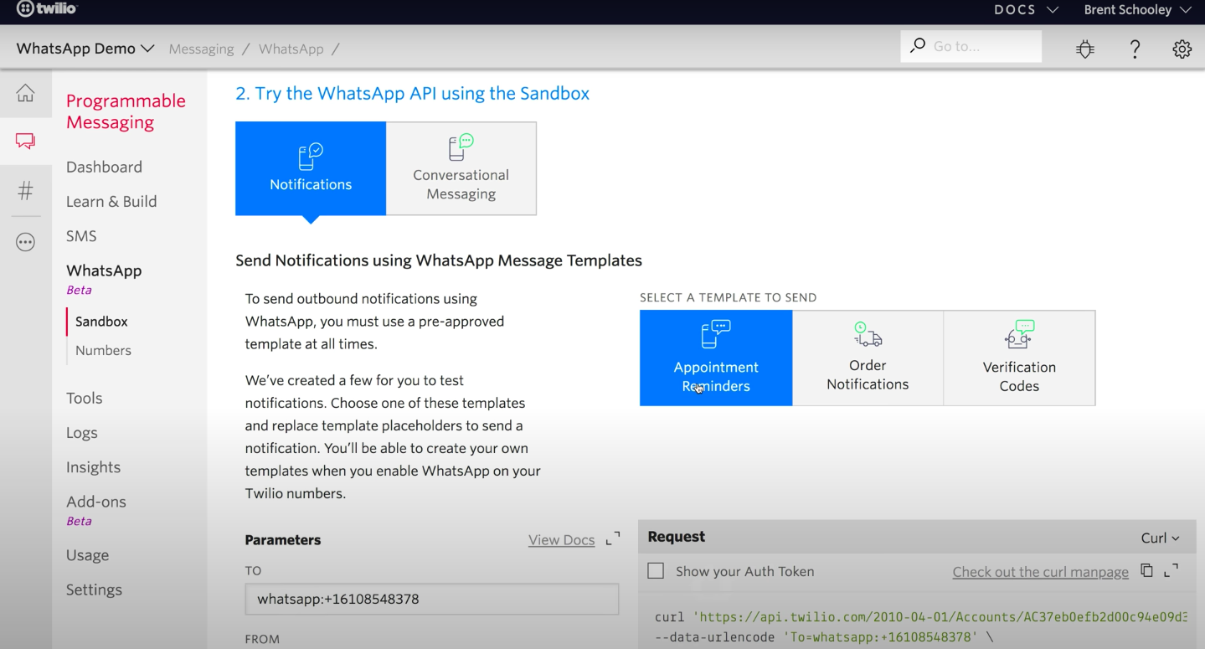Switch to Conversational Messaging tab

(461, 168)
